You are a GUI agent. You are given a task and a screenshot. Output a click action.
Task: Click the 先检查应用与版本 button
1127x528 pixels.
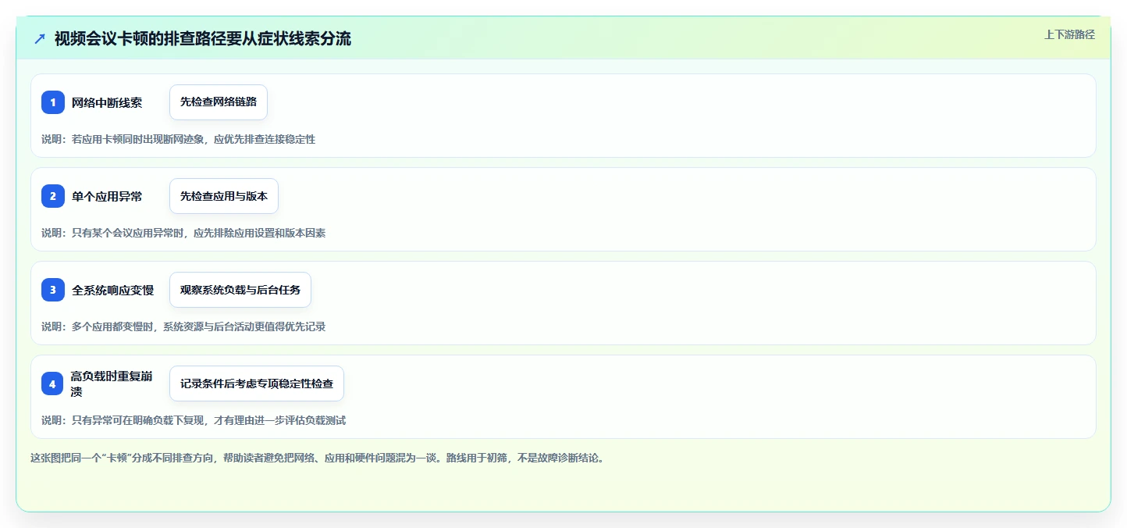point(224,196)
